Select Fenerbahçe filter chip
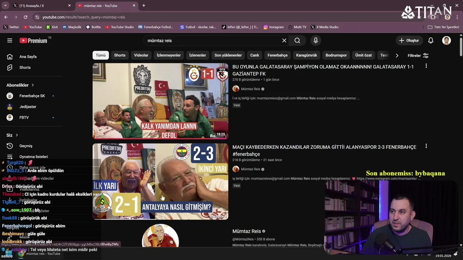 coord(277,55)
